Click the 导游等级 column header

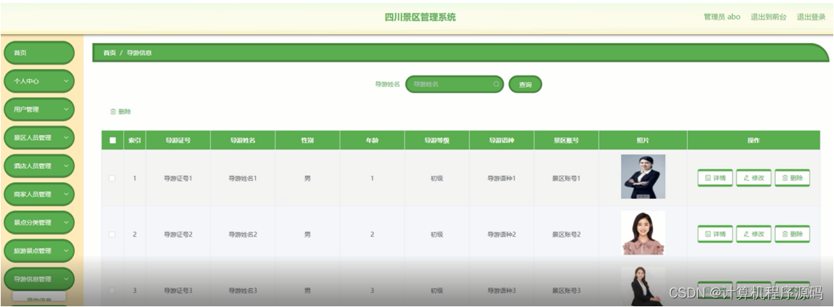tap(437, 141)
